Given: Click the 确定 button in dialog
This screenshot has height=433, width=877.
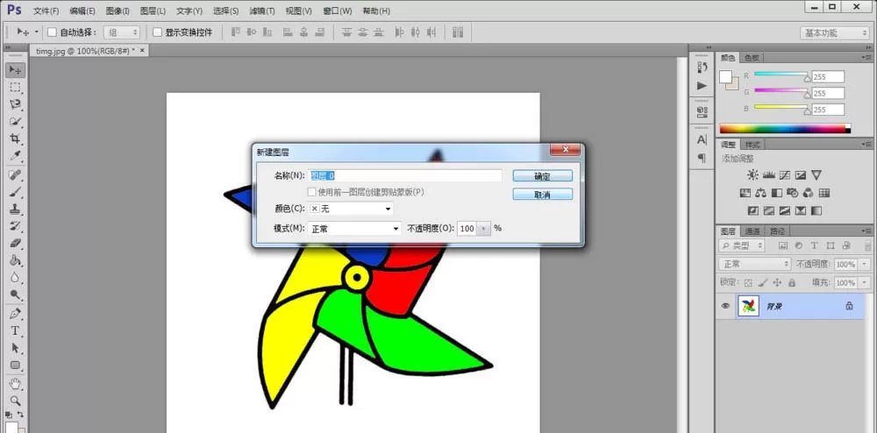Looking at the screenshot, I should pyautogui.click(x=543, y=176).
